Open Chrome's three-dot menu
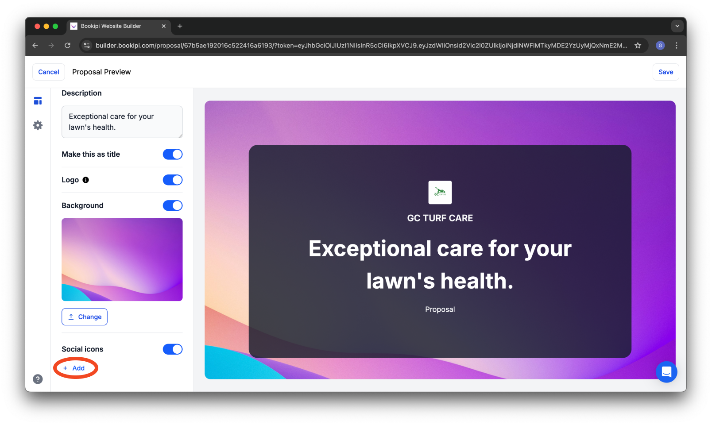This screenshot has width=712, height=425. pyautogui.click(x=676, y=45)
